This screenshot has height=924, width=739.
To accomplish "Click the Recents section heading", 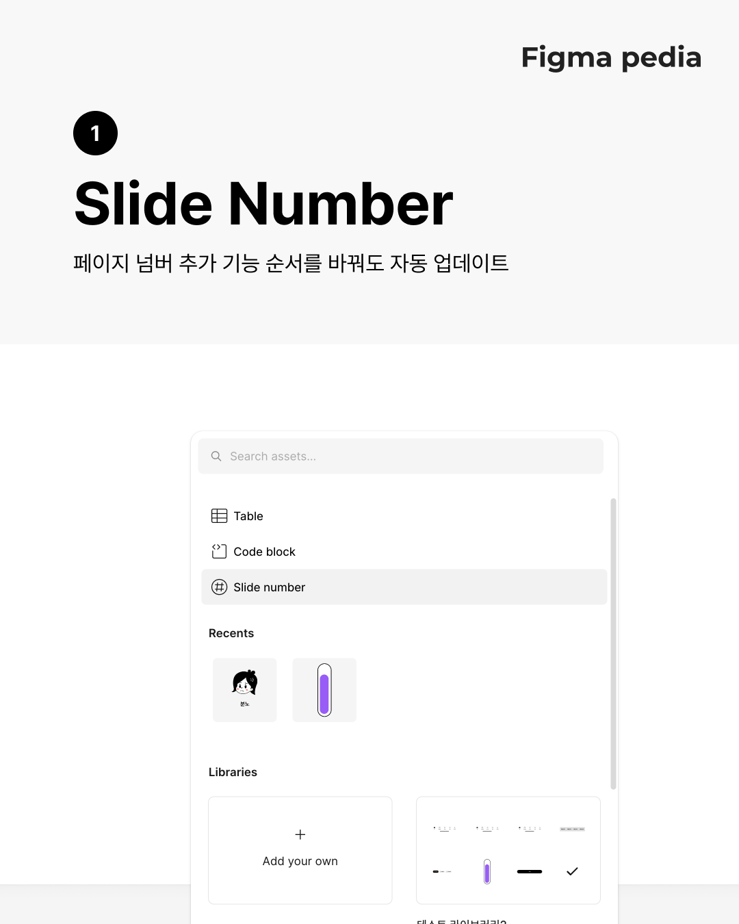I will pos(231,633).
